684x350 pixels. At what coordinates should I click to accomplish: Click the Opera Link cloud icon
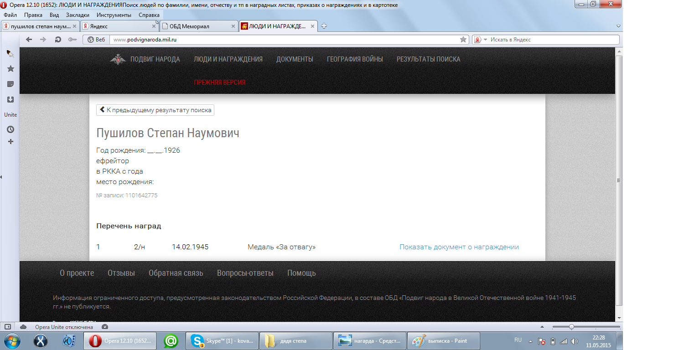point(23,327)
